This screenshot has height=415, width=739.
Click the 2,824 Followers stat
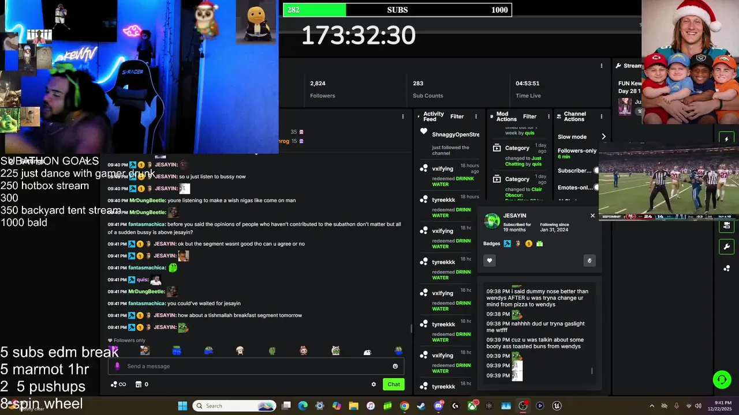tap(322, 89)
